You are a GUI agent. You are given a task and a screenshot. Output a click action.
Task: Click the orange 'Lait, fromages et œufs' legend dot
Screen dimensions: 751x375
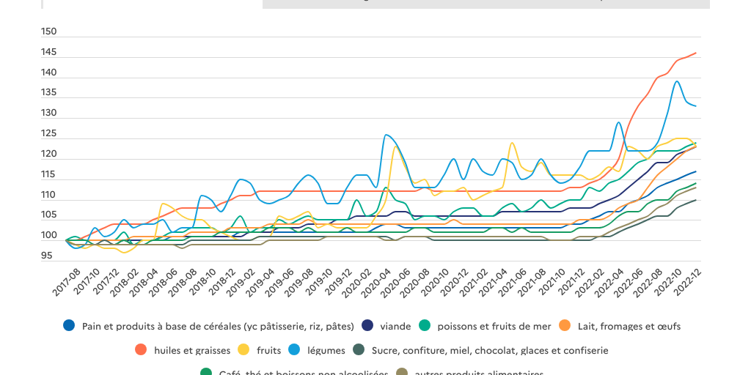tap(565, 326)
